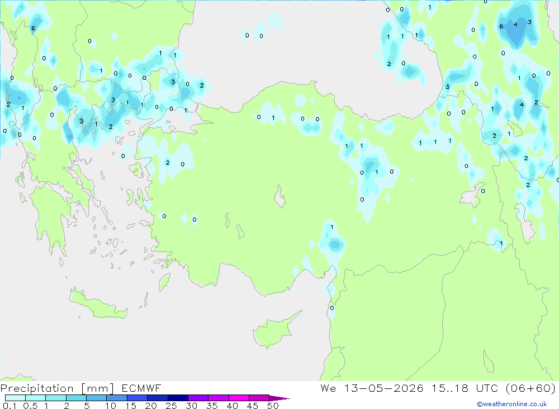The image size is (559, 409).
Task: Click the '0.1' legend scale label
Action: tap(10, 406)
